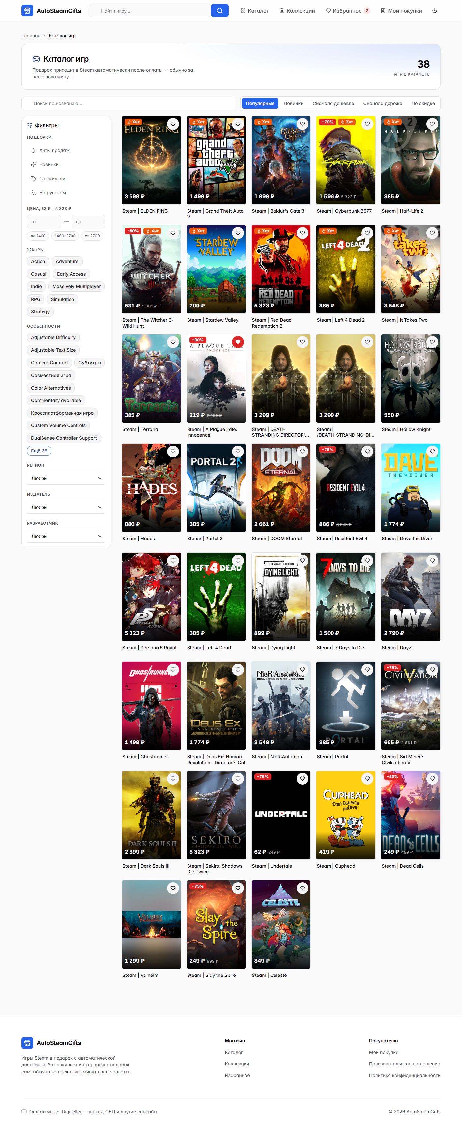Open Коллекции in top navigation
This screenshot has height=1136, width=462.
pos(298,11)
